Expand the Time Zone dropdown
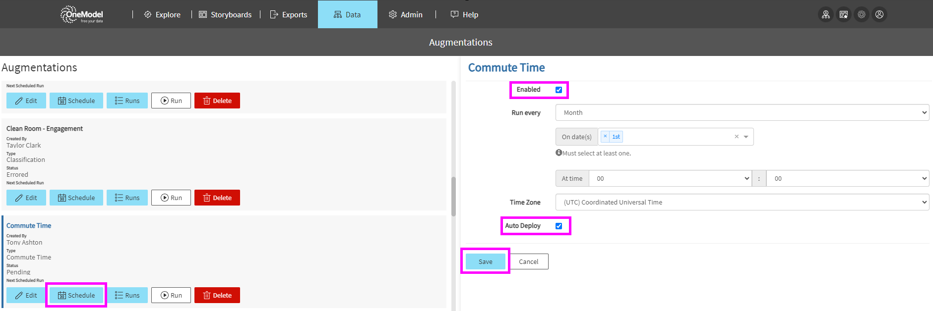 coord(742,202)
